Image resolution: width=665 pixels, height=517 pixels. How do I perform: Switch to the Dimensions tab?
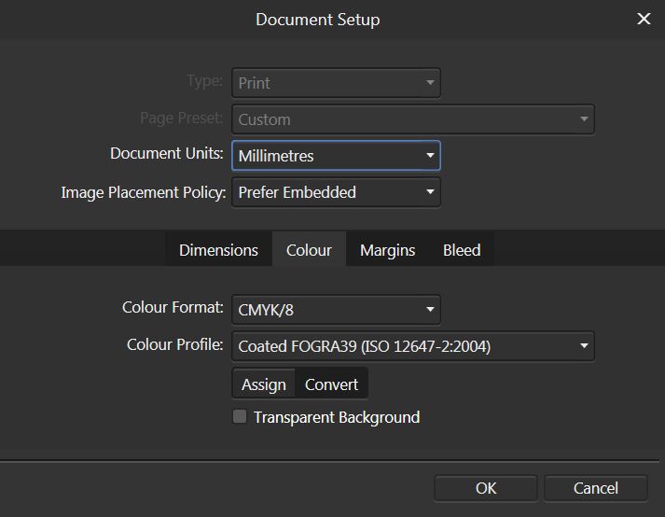point(218,250)
